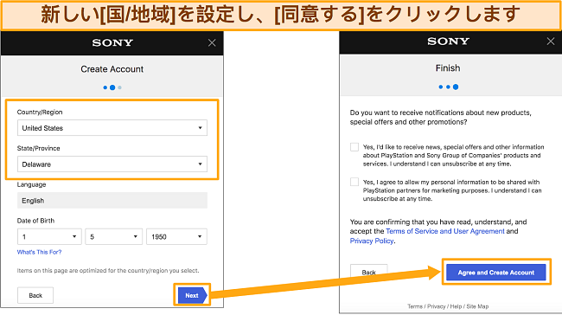Open the Privacy footer link
Image resolution: width=562 pixels, height=315 pixels.
(x=437, y=306)
